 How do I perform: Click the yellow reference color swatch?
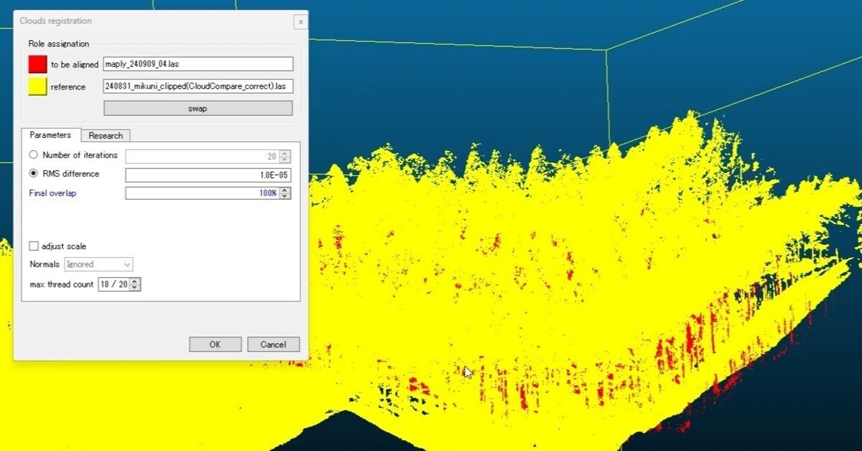click(x=37, y=86)
